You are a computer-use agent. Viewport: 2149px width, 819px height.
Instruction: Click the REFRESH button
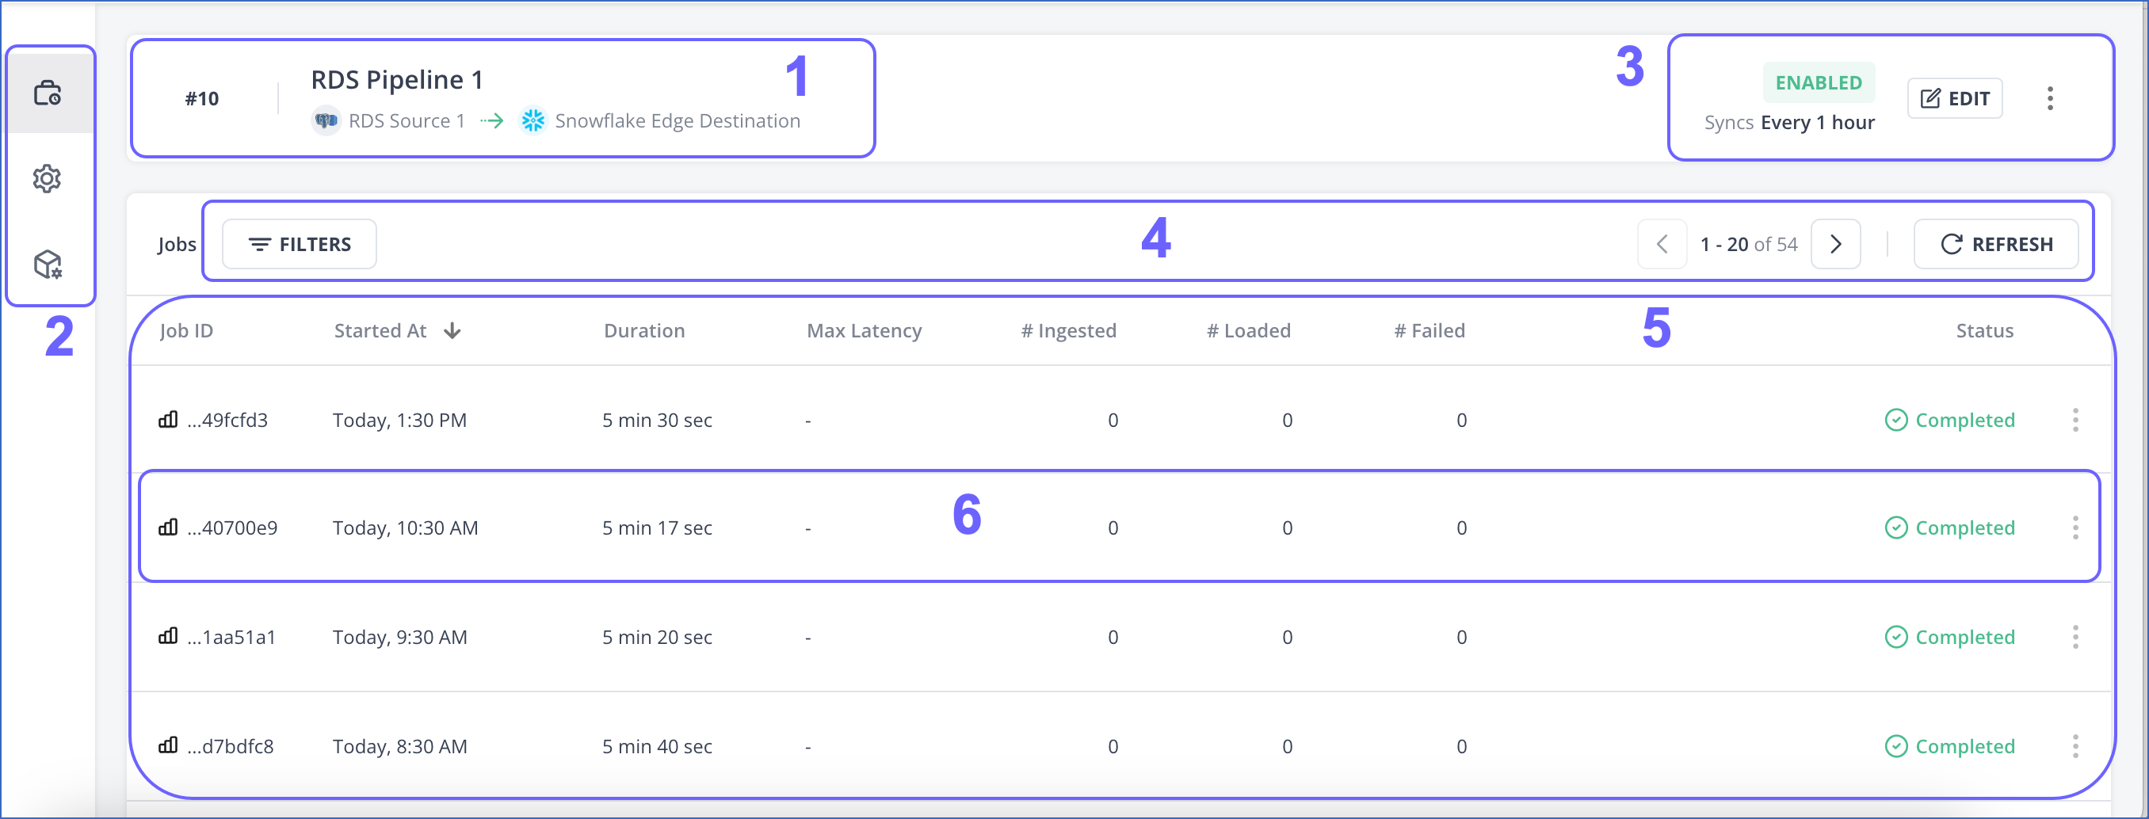pos(1995,245)
